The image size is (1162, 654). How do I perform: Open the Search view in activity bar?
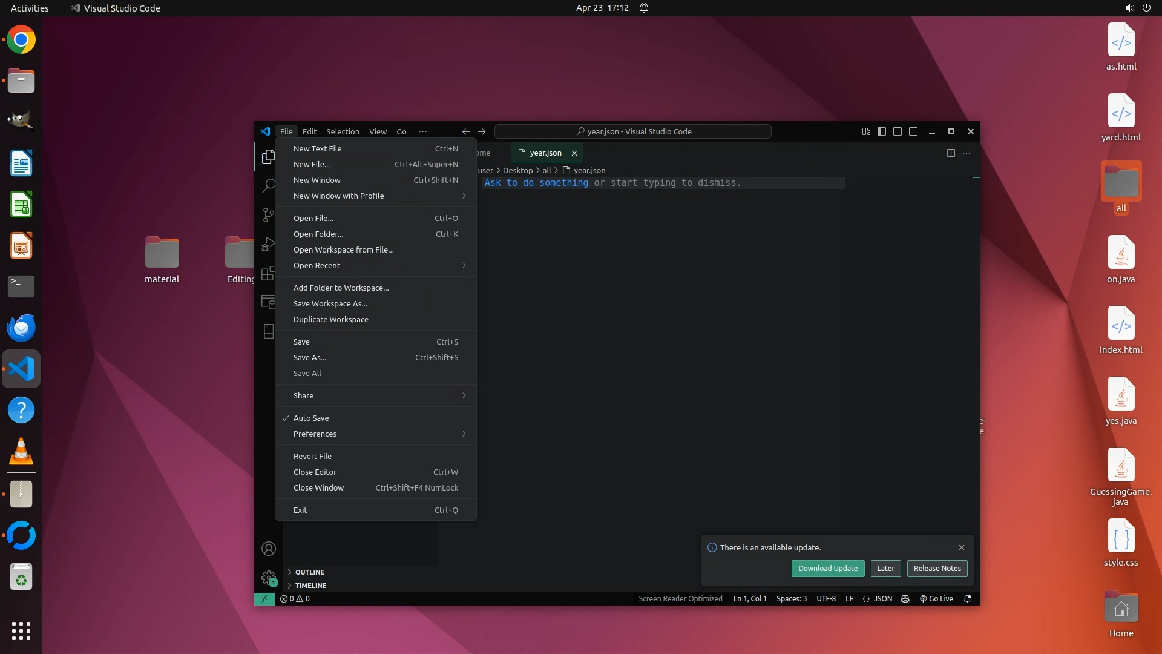(268, 186)
